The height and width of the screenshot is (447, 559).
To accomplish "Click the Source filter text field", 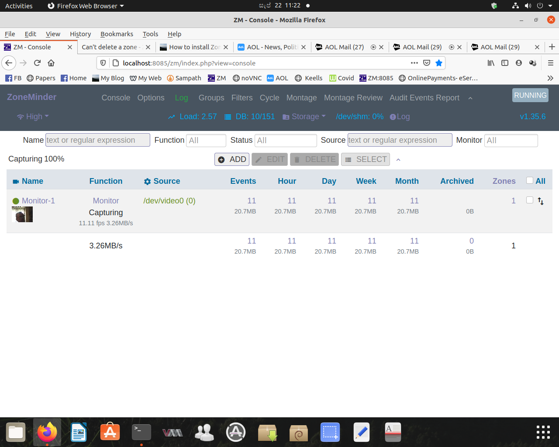I will [400, 140].
